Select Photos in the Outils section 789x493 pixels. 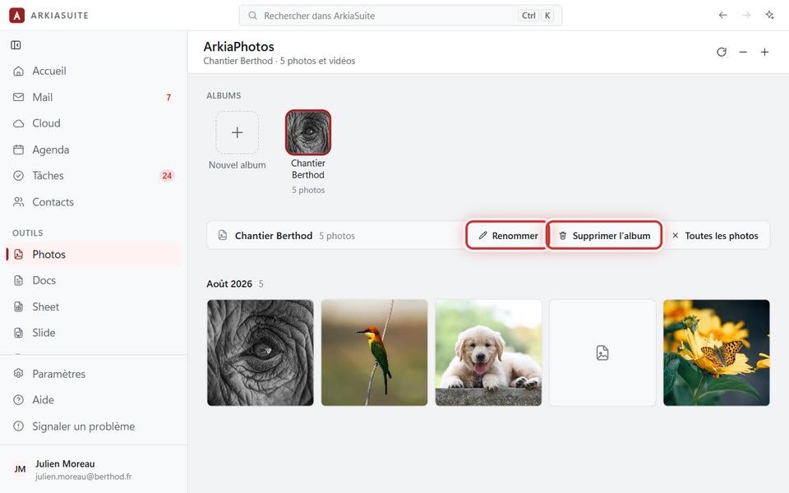[94, 254]
